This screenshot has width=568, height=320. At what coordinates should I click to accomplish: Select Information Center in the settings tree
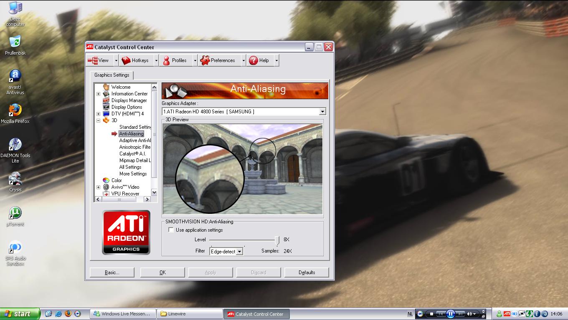(x=129, y=94)
